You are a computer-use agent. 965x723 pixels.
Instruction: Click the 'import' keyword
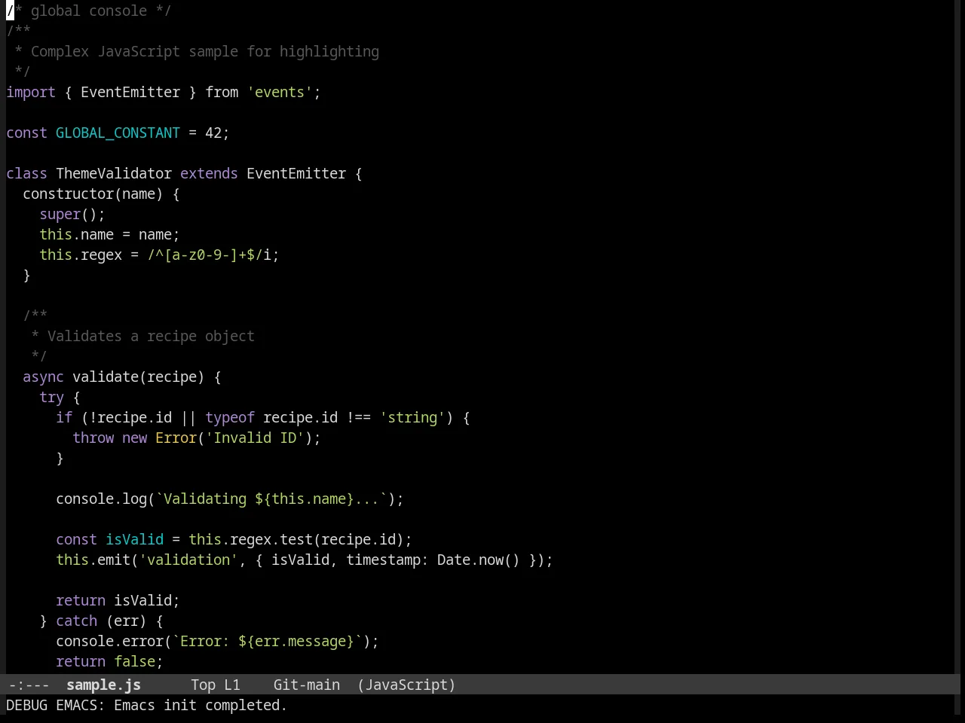point(31,92)
